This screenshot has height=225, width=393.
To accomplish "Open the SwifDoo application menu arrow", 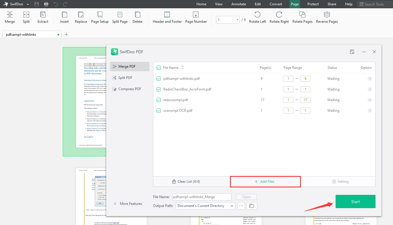I will click(x=28, y=4).
